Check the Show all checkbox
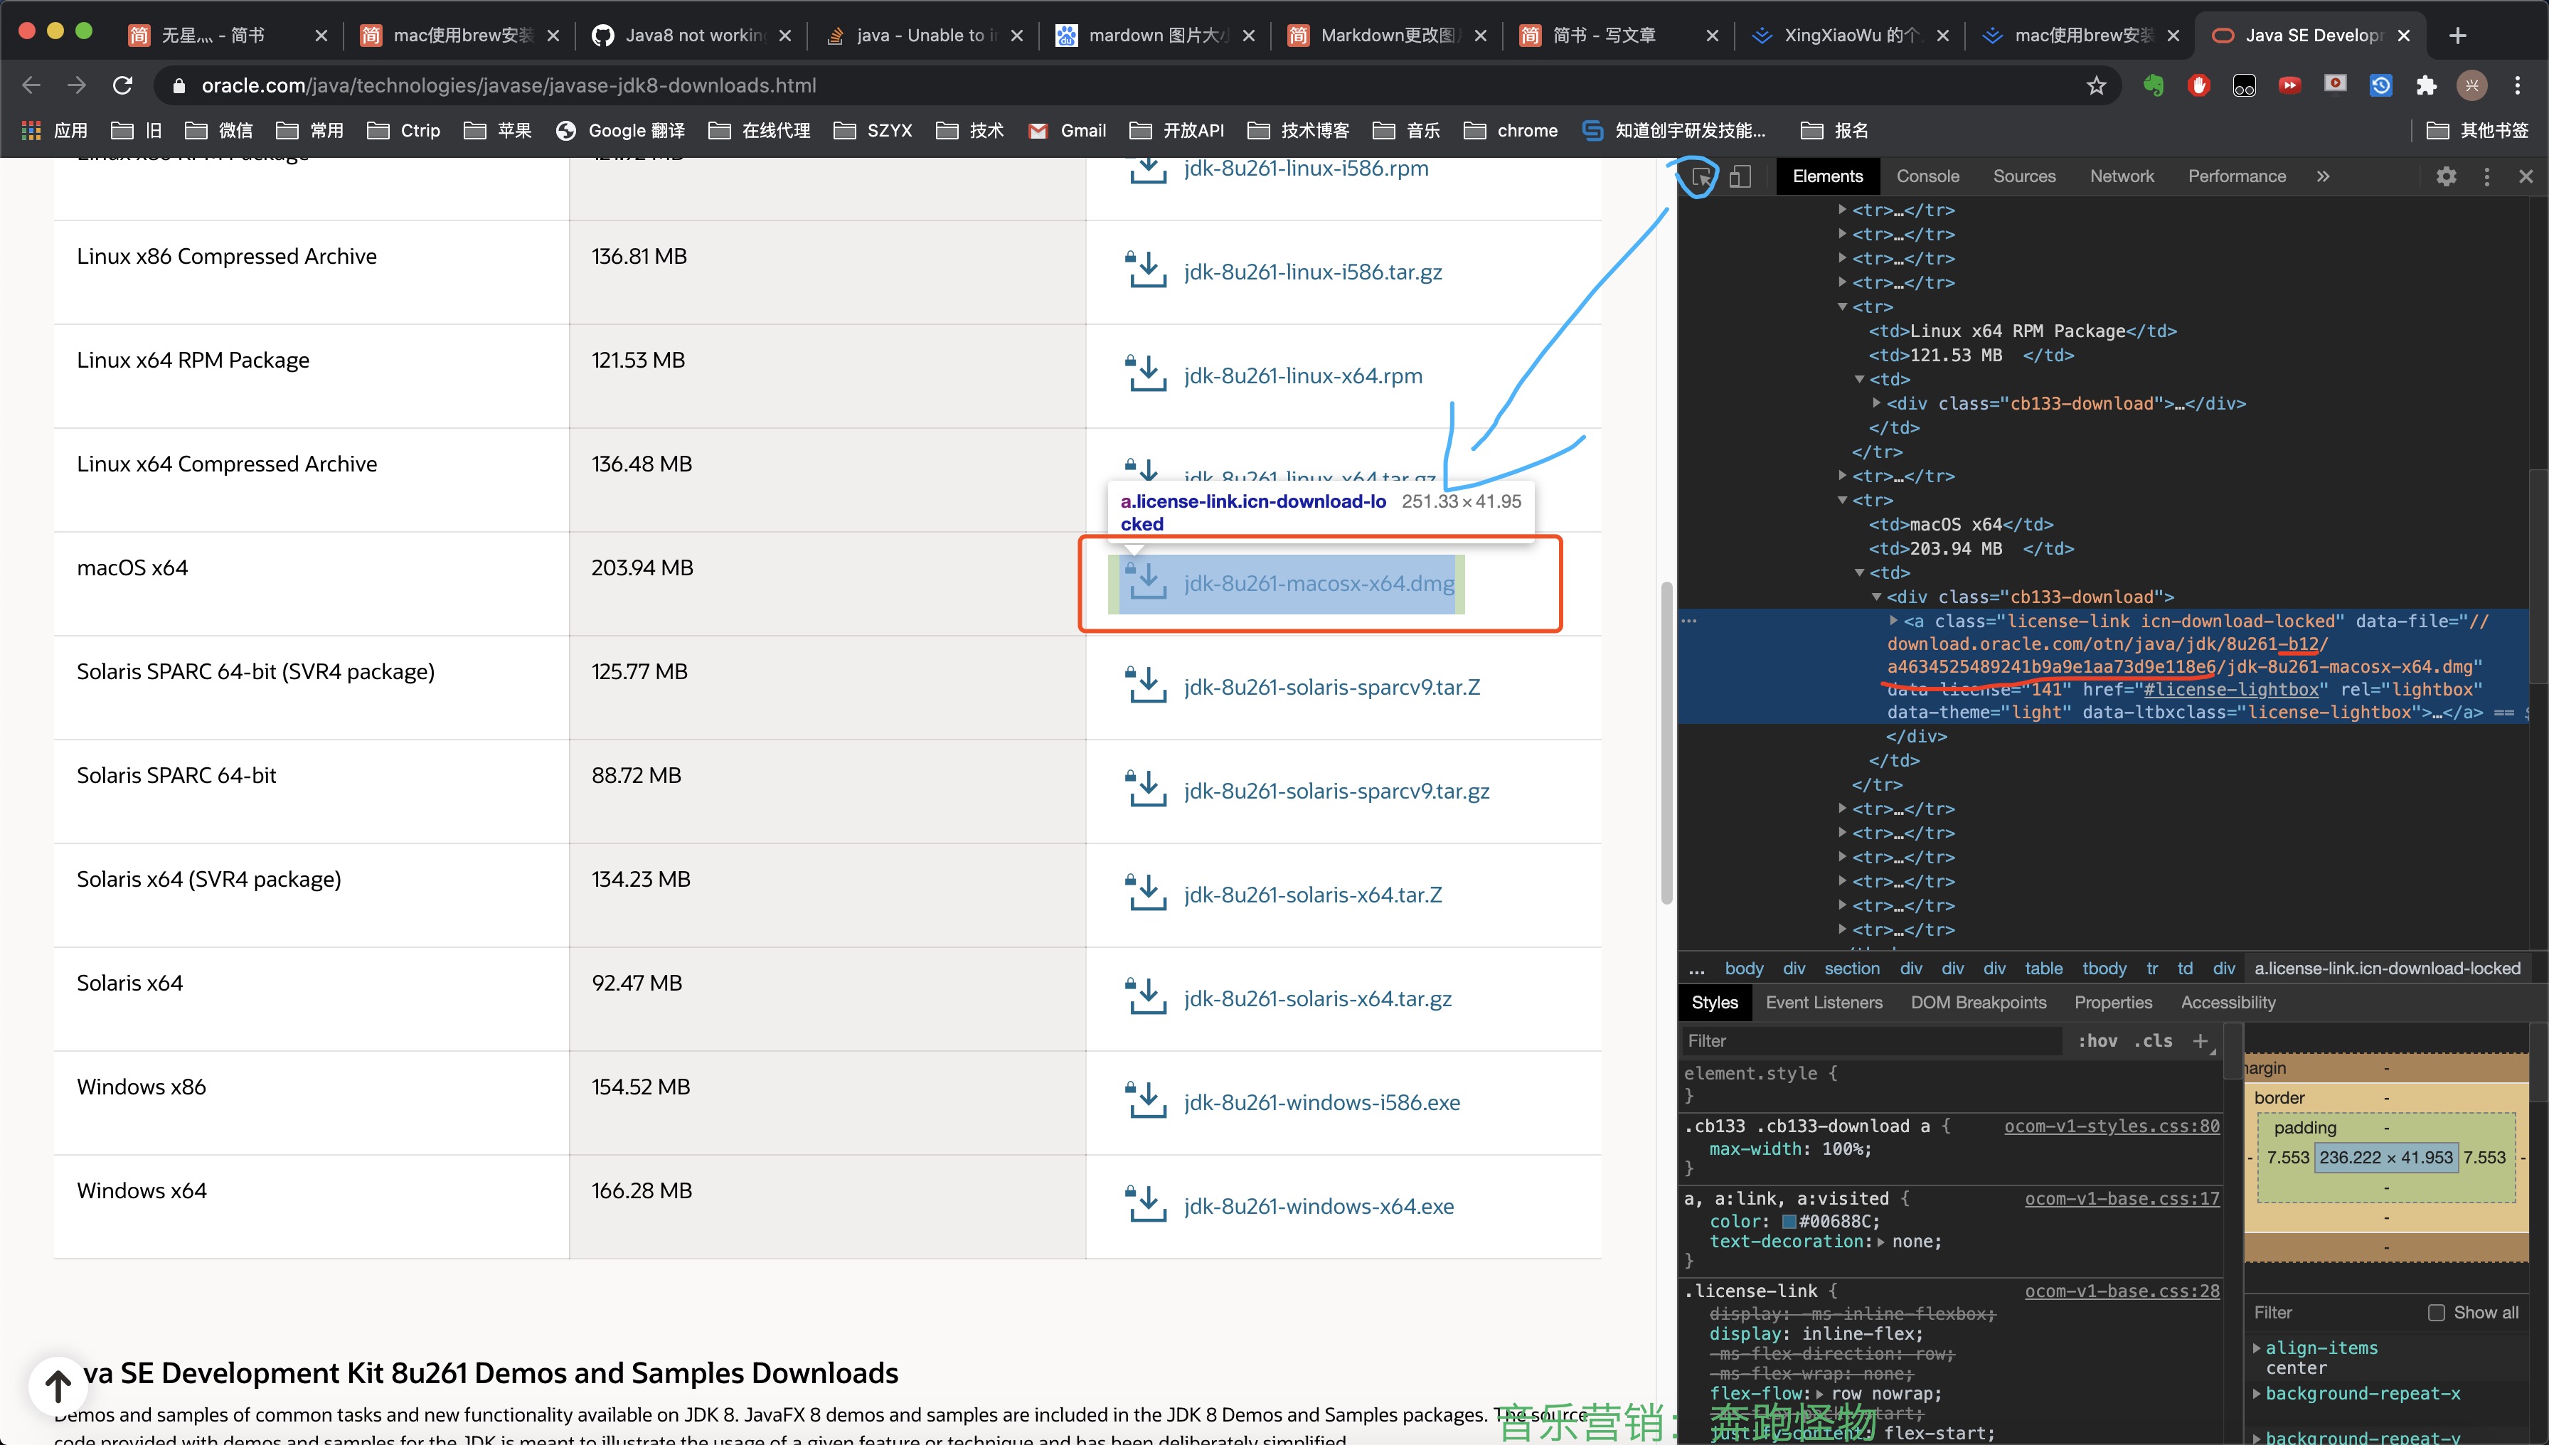The height and width of the screenshot is (1445, 2549). click(2436, 1312)
